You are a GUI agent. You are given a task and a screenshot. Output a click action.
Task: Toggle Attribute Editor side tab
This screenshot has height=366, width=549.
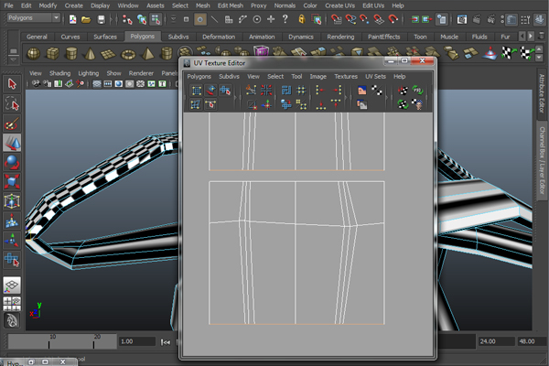point(542,93)
